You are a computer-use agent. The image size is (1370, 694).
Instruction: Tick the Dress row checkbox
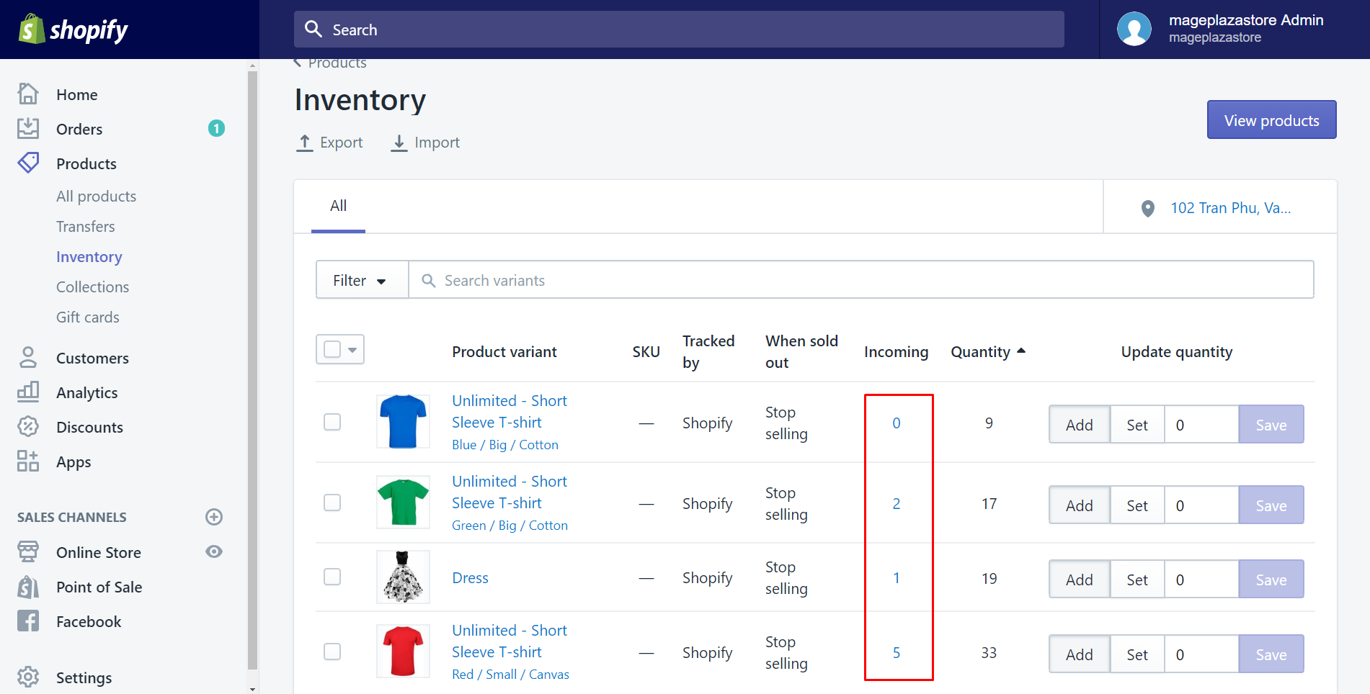click(x=332, y=577)
